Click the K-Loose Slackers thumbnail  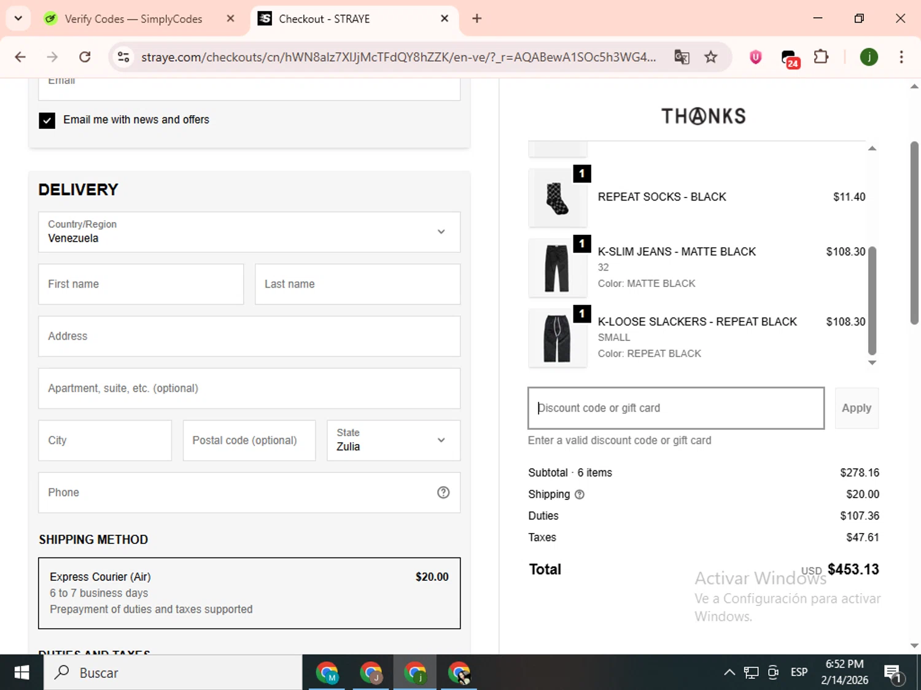tap(558, 339)
